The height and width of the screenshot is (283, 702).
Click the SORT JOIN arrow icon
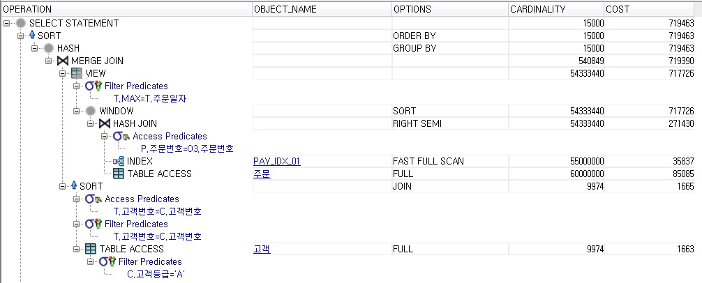coord(74,186)
